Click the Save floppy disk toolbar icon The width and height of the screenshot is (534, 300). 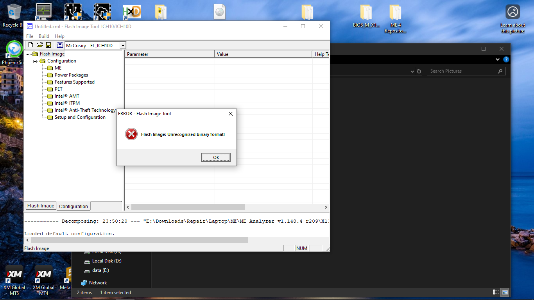tap(48, 45)
